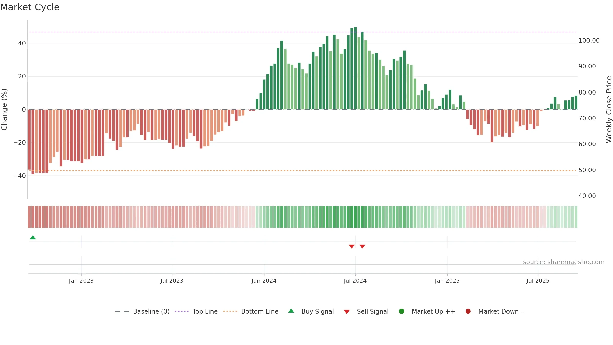Toggle the Top Line legend entry
The height and width of the screenshot is (345, 613).
pyautogui.click(x=196, y=311)
